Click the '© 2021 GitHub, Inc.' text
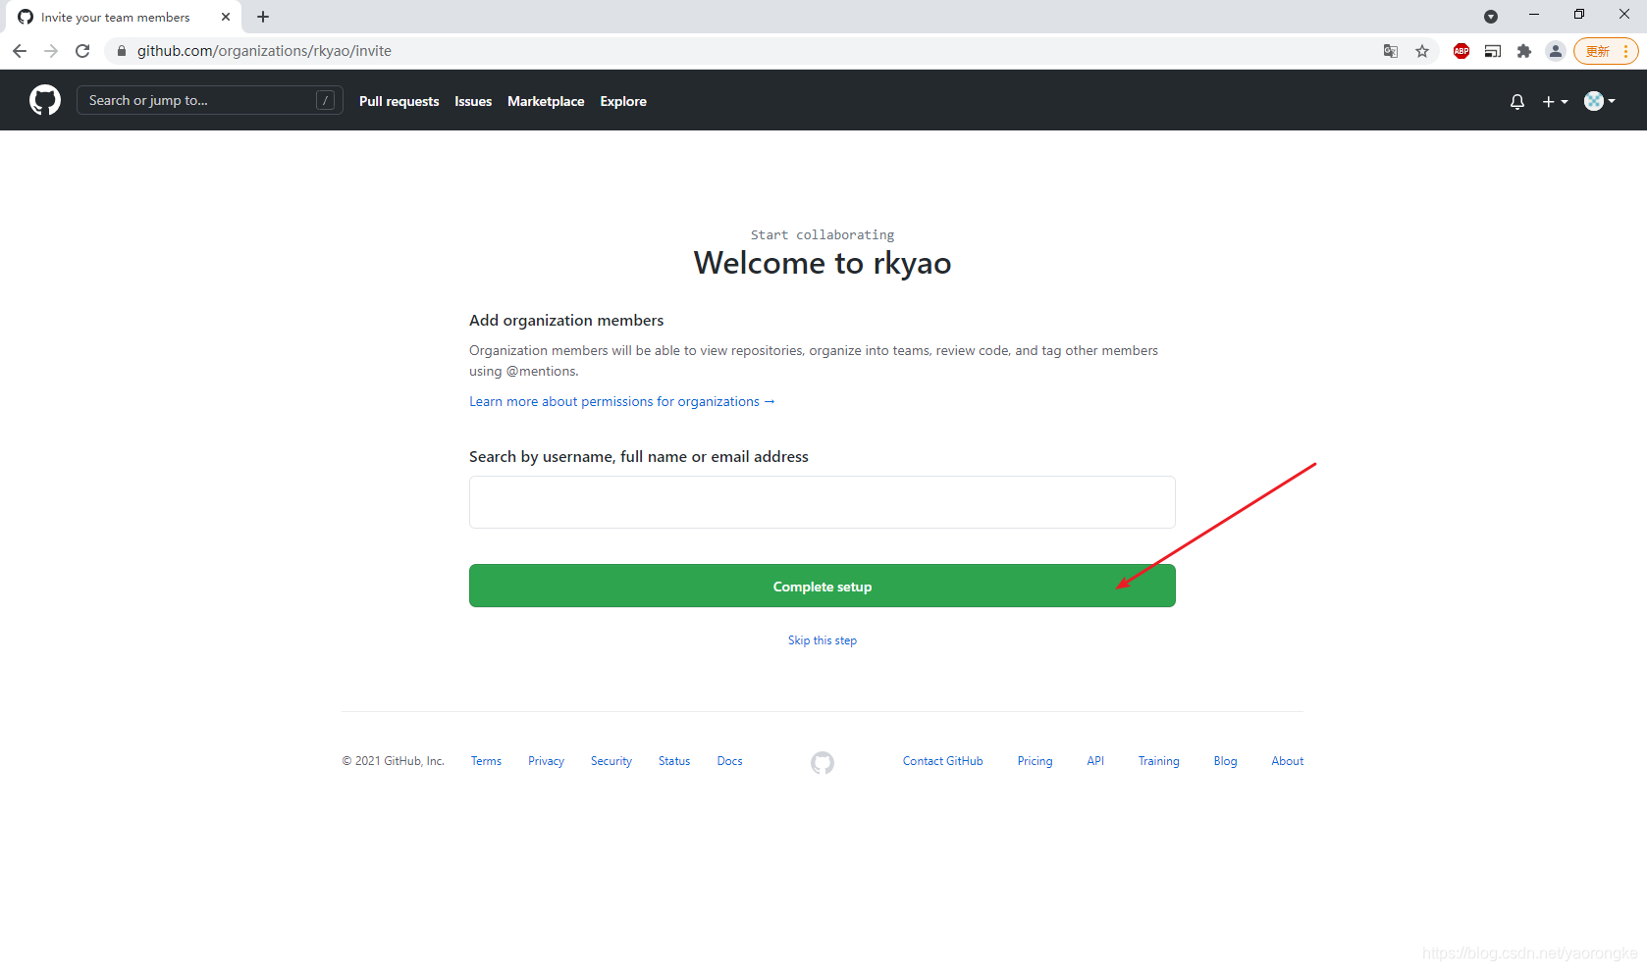 pyautogui.click(x=393, y=761)
